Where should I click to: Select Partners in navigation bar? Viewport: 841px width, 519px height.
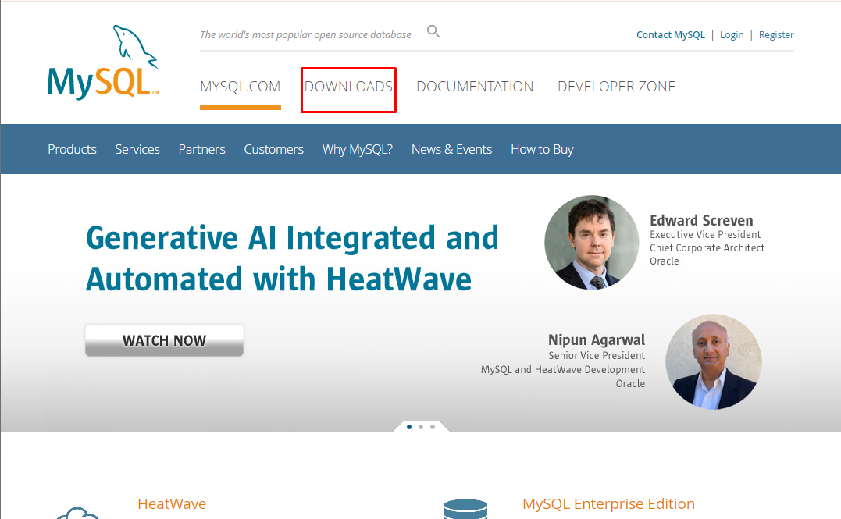(x=201, y=149)
